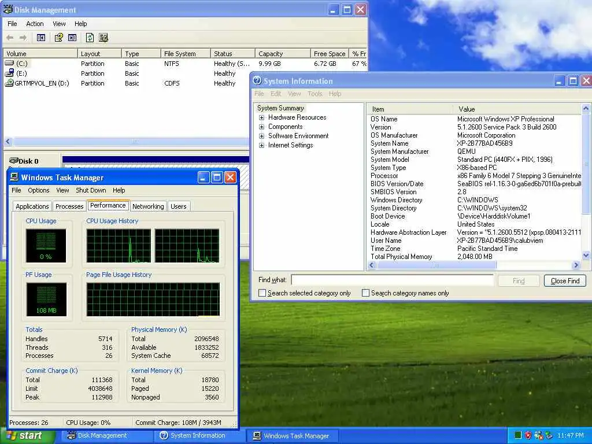This screenshot has height=444, width=592.
Task: Open File menu in Disk Management
Action: coord(12,24)
